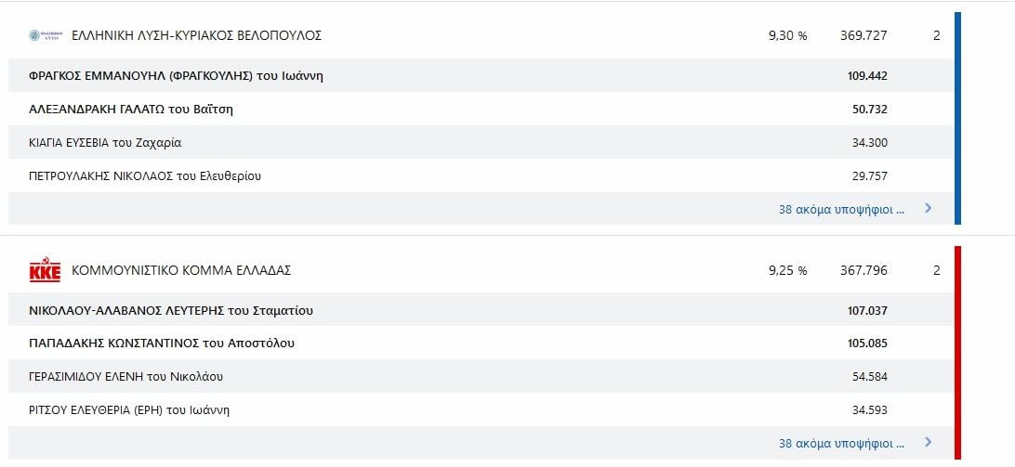Select candidate ΡΙΤΣΟΥ ΕΛΕΥΘΕΡΙΑ (ΕΡΗ) row
The image size is (1015, 467).
[481, 410]
